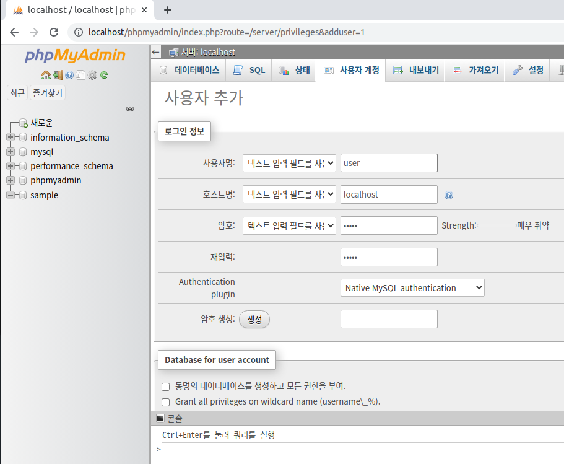Open the Authentication plugin dropdown
Viewport: 564px width, 464px height.
pos(412,288)
